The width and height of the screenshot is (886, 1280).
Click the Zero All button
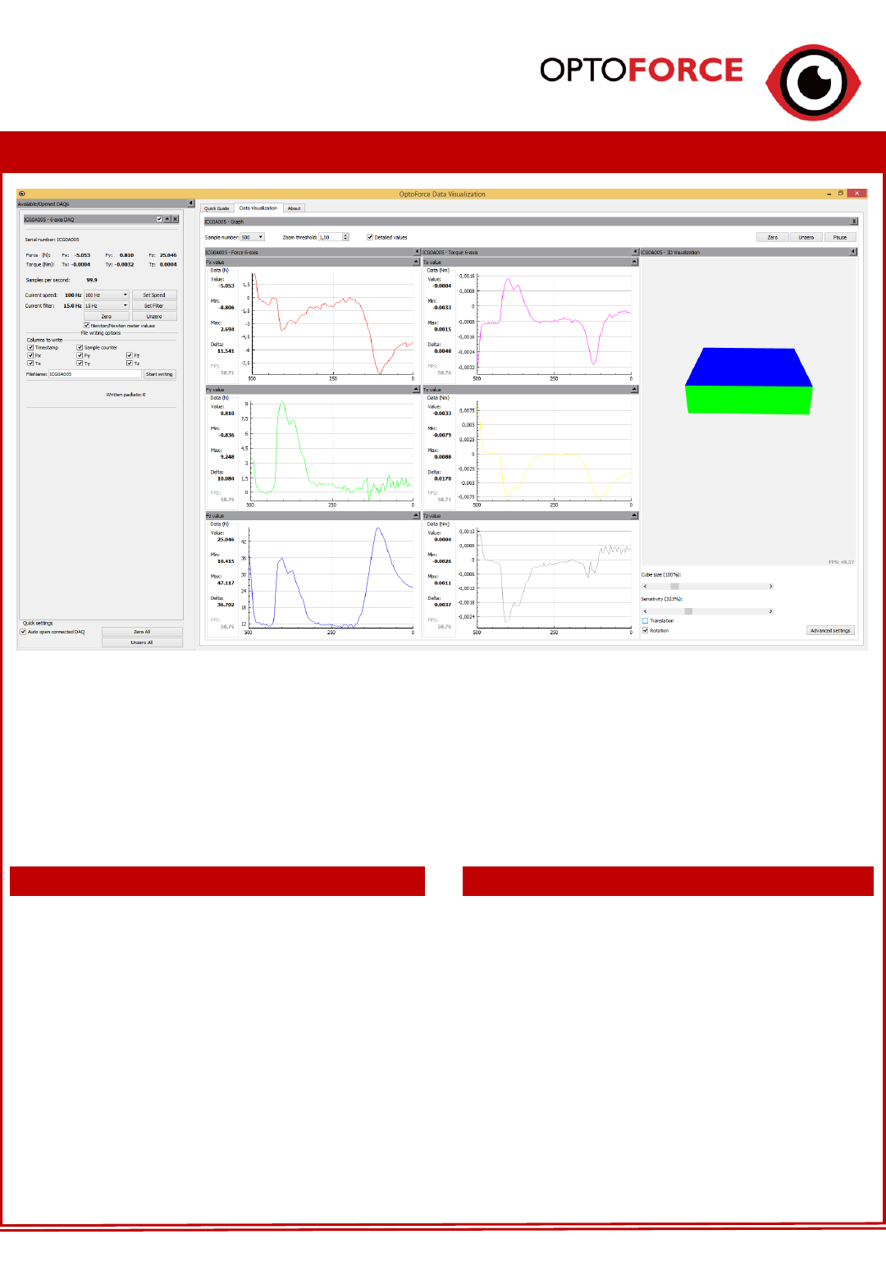coord(142,632)
